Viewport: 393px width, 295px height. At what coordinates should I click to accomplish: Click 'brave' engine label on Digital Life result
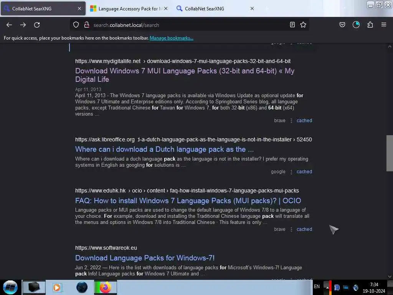tap(280, 120)
